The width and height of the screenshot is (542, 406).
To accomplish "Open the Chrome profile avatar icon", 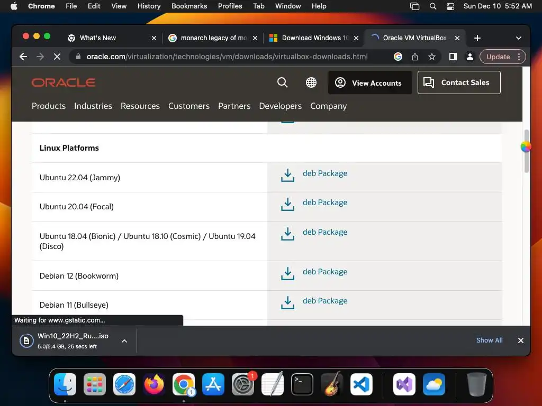I will coord(470,57).
